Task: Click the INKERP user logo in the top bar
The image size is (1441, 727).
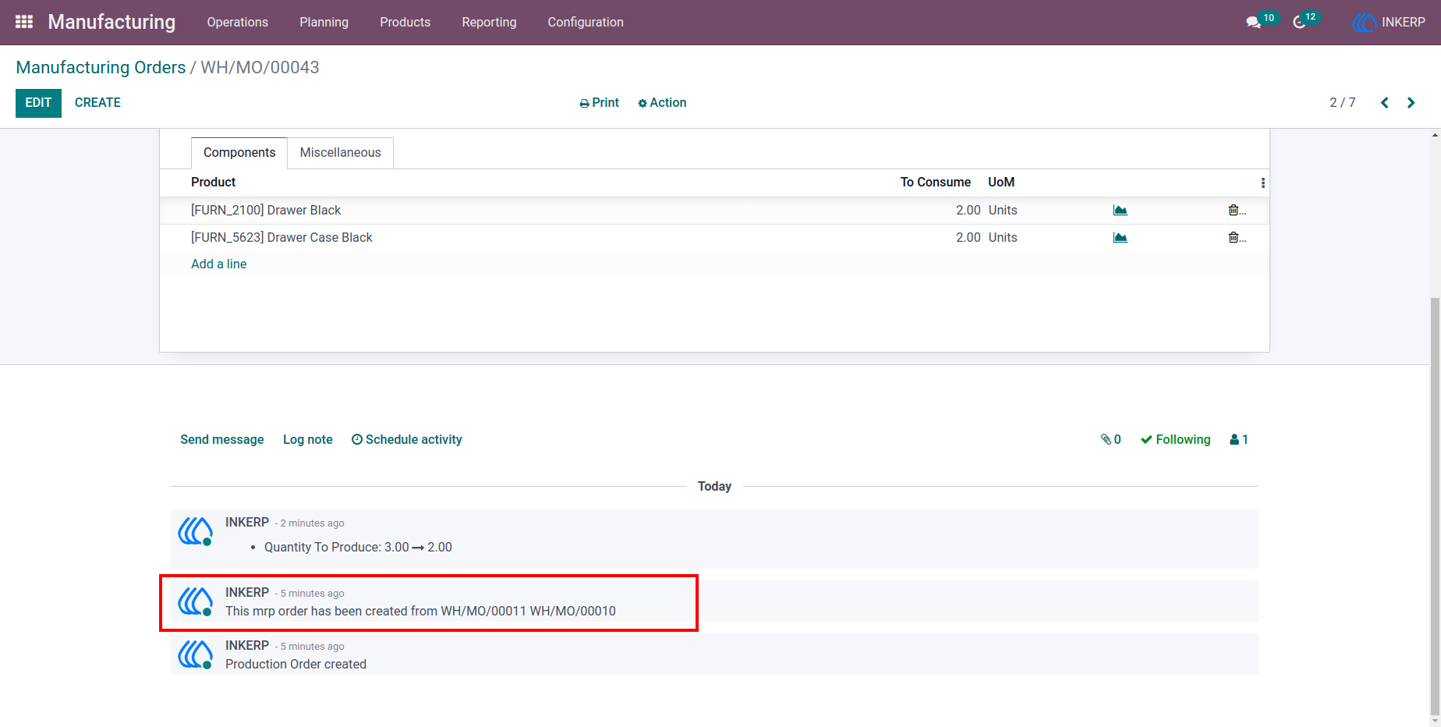Action: pyautogui.click(x=1364, y=23)
